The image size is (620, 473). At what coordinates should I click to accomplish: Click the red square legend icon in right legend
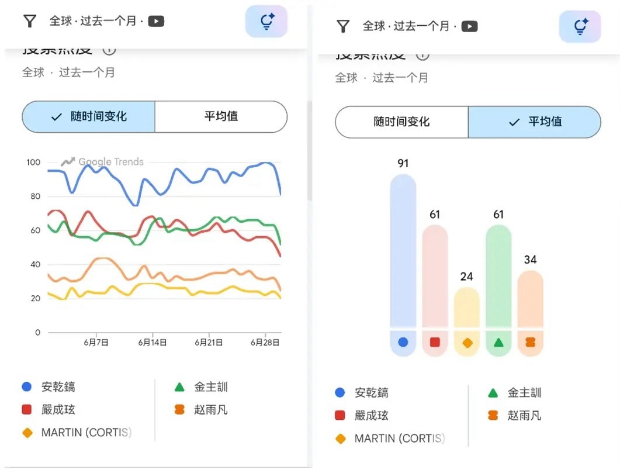click(340, 415)
